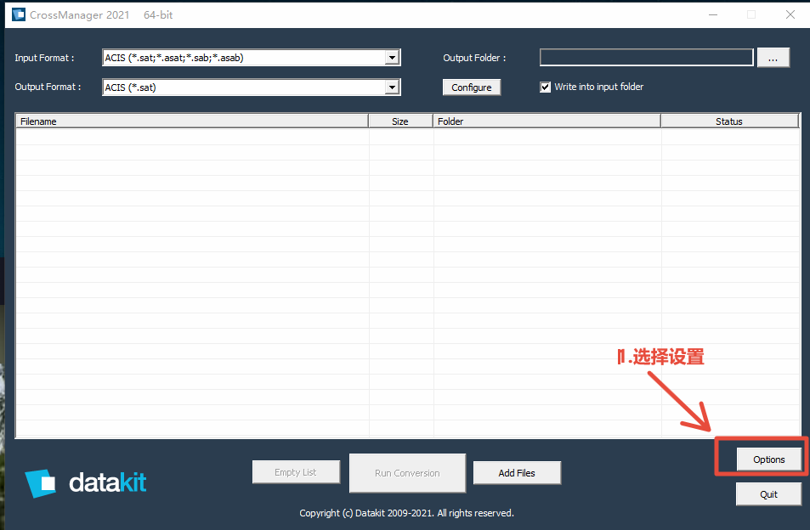The width and height of the screenshot is (810, 530).
Task: Click the Output Format label
Action: [x=48, y=87]
